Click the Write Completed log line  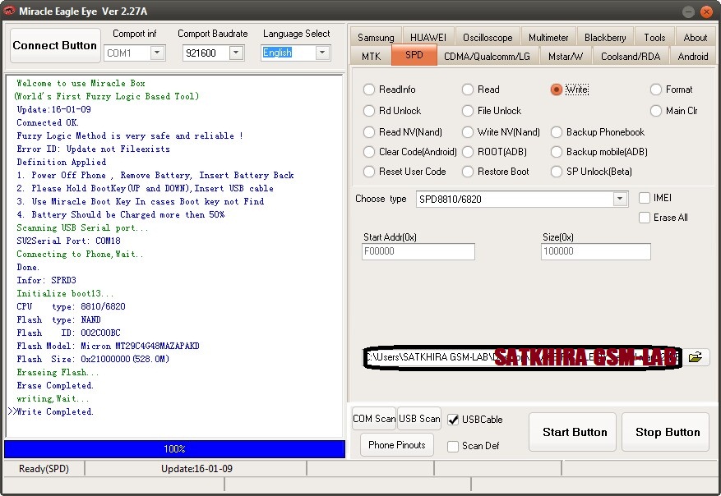click(55, 411)
